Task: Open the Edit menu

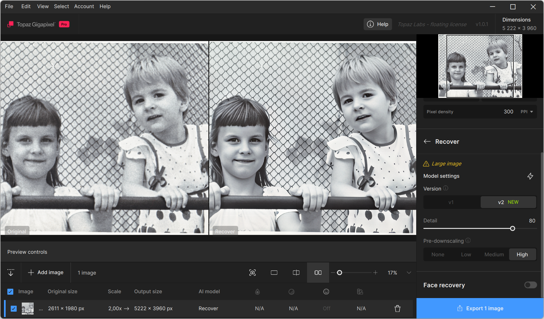Action: point(26,6)
